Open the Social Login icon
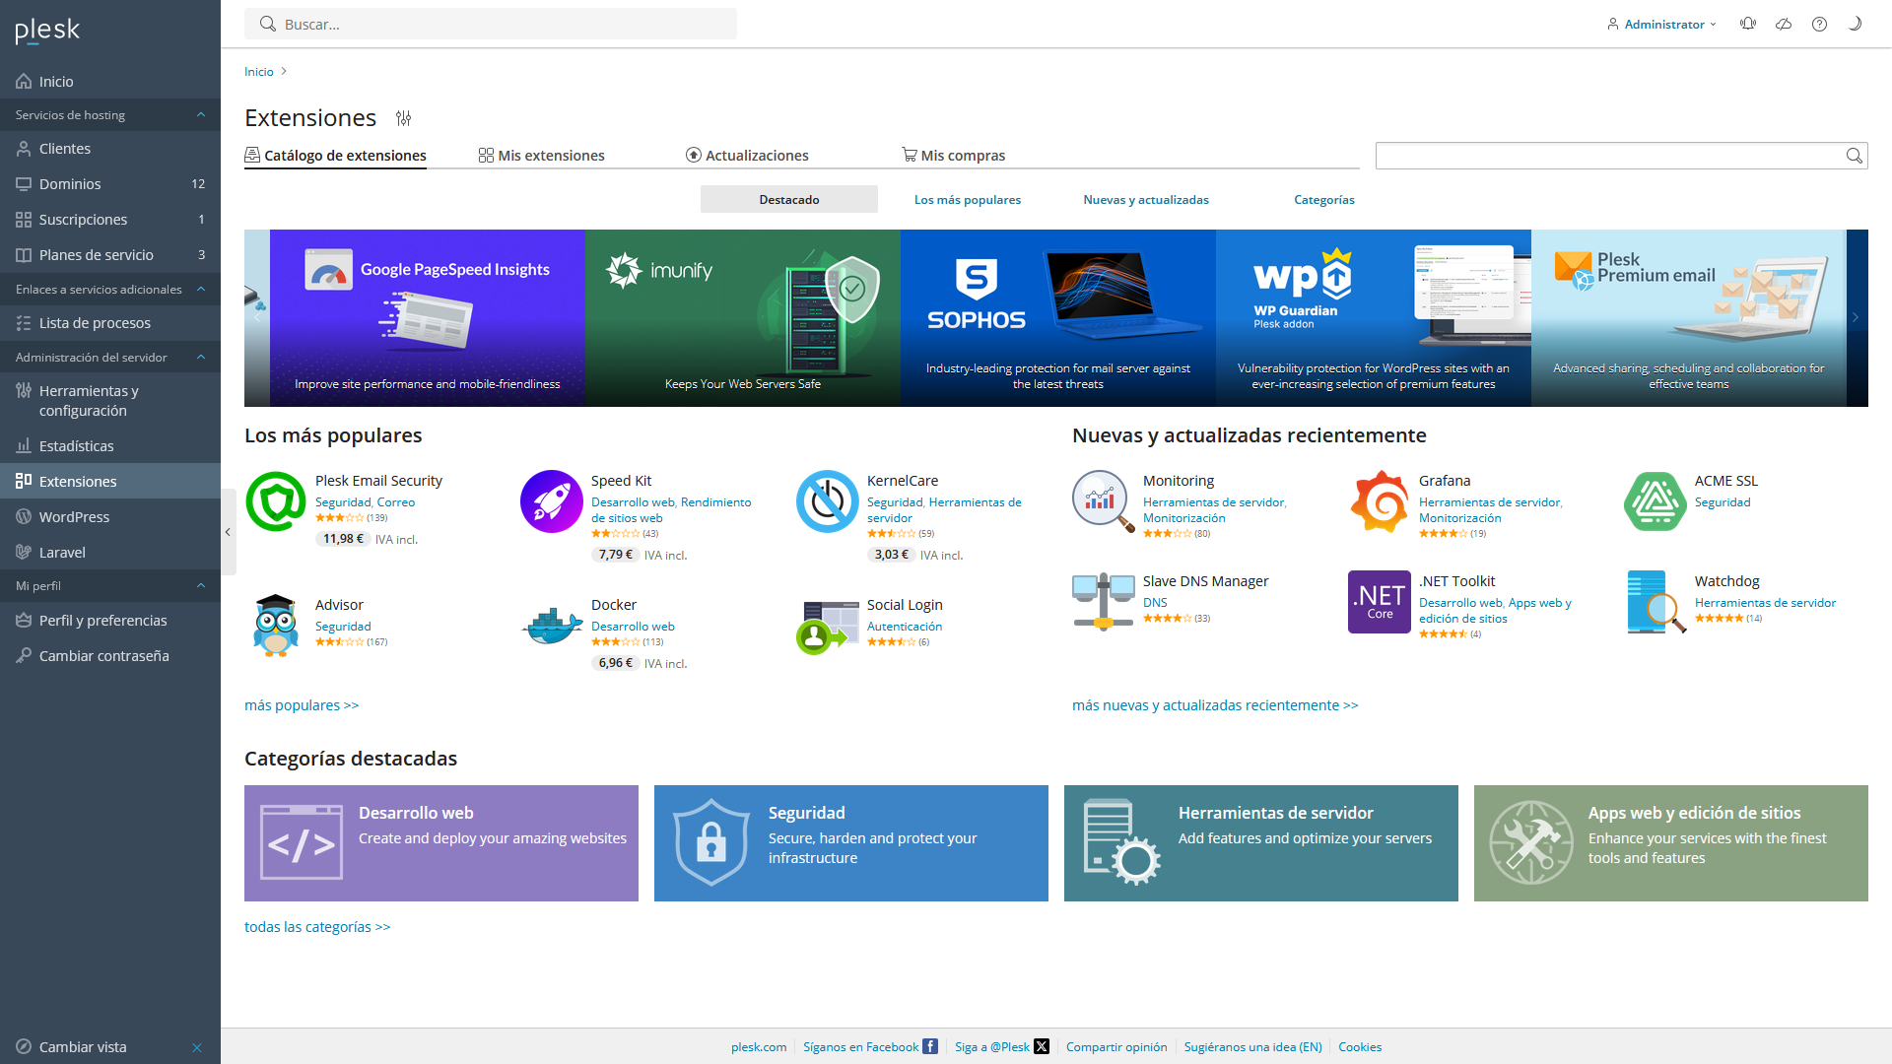Image resolution: width=1892 pixels, height=1064 pixels. click(x=828, y=626)
